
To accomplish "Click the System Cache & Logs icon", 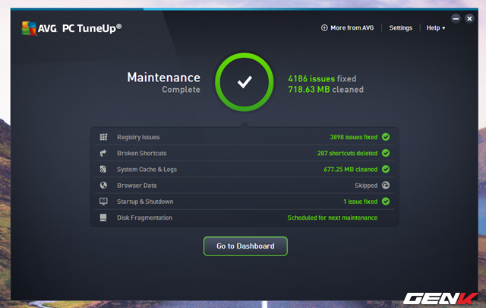I will coord(103,169).
